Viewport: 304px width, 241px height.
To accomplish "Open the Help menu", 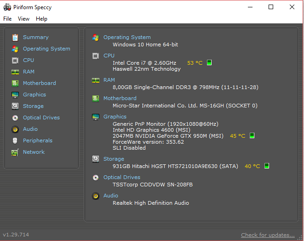I will click(x=41, y=19).
